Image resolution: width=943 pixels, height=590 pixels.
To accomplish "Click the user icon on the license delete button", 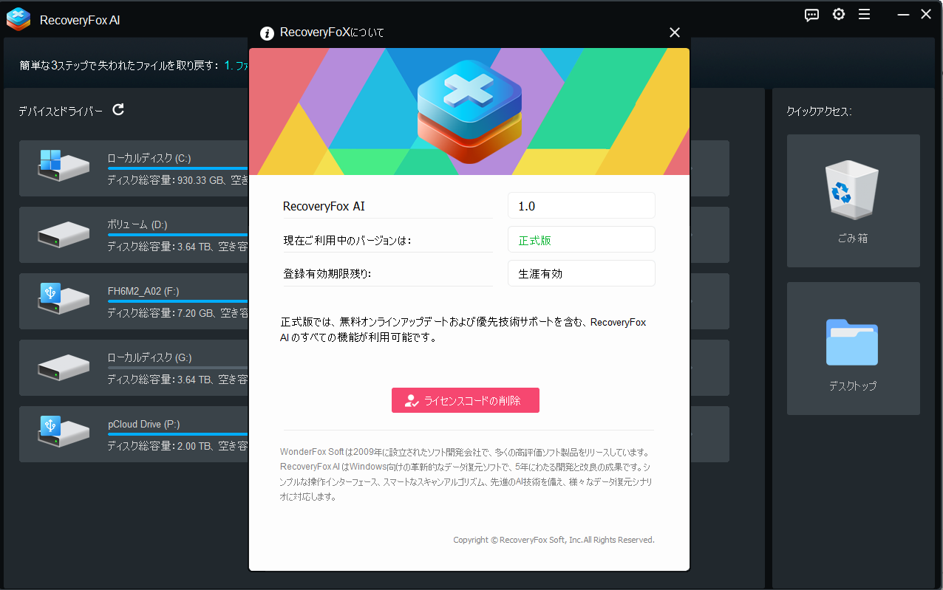I will click(412, 401).
